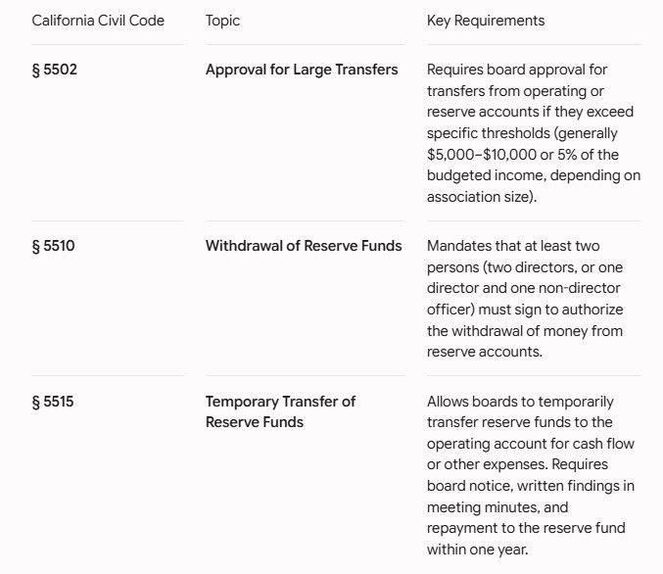
Task: Click the Key Requirements column header
Action: point(486,21)
